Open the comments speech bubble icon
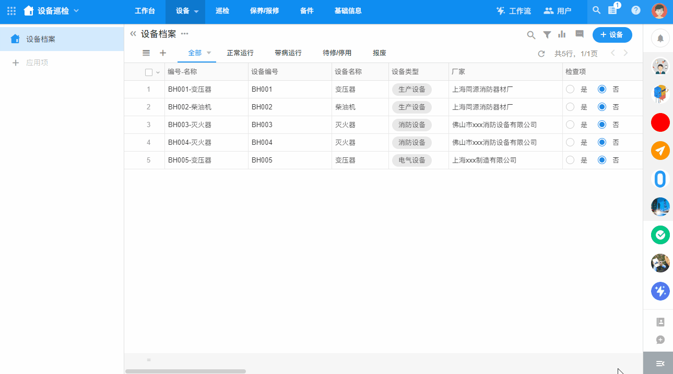Screen dimensions: 673x374 [x=579, y=34]
